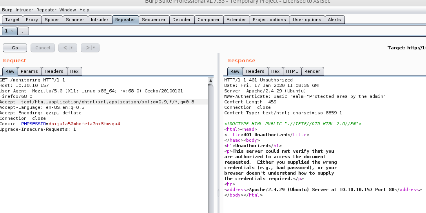
Task: Click the Accept-Language header line
Action: pos(42,107)
